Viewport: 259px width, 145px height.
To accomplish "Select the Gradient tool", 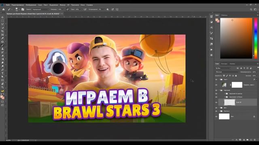I will [2, 59].
